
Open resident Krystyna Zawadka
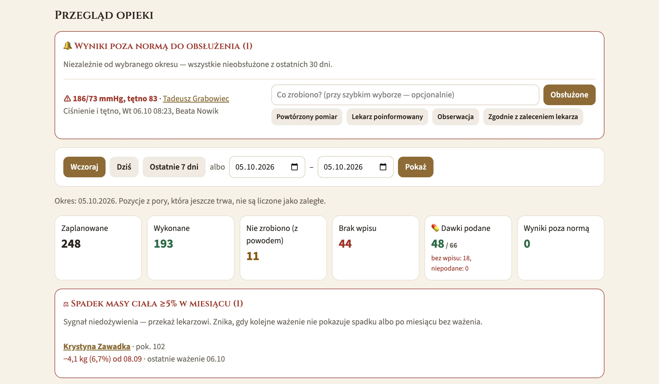[x=97, y=346]
